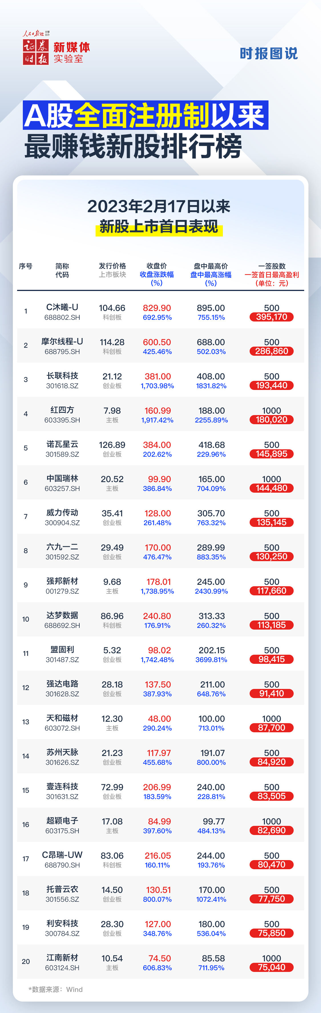Click the 395,170 profit badge
Viewport: 321px width, 1013px height.
[x=271, y=317]
